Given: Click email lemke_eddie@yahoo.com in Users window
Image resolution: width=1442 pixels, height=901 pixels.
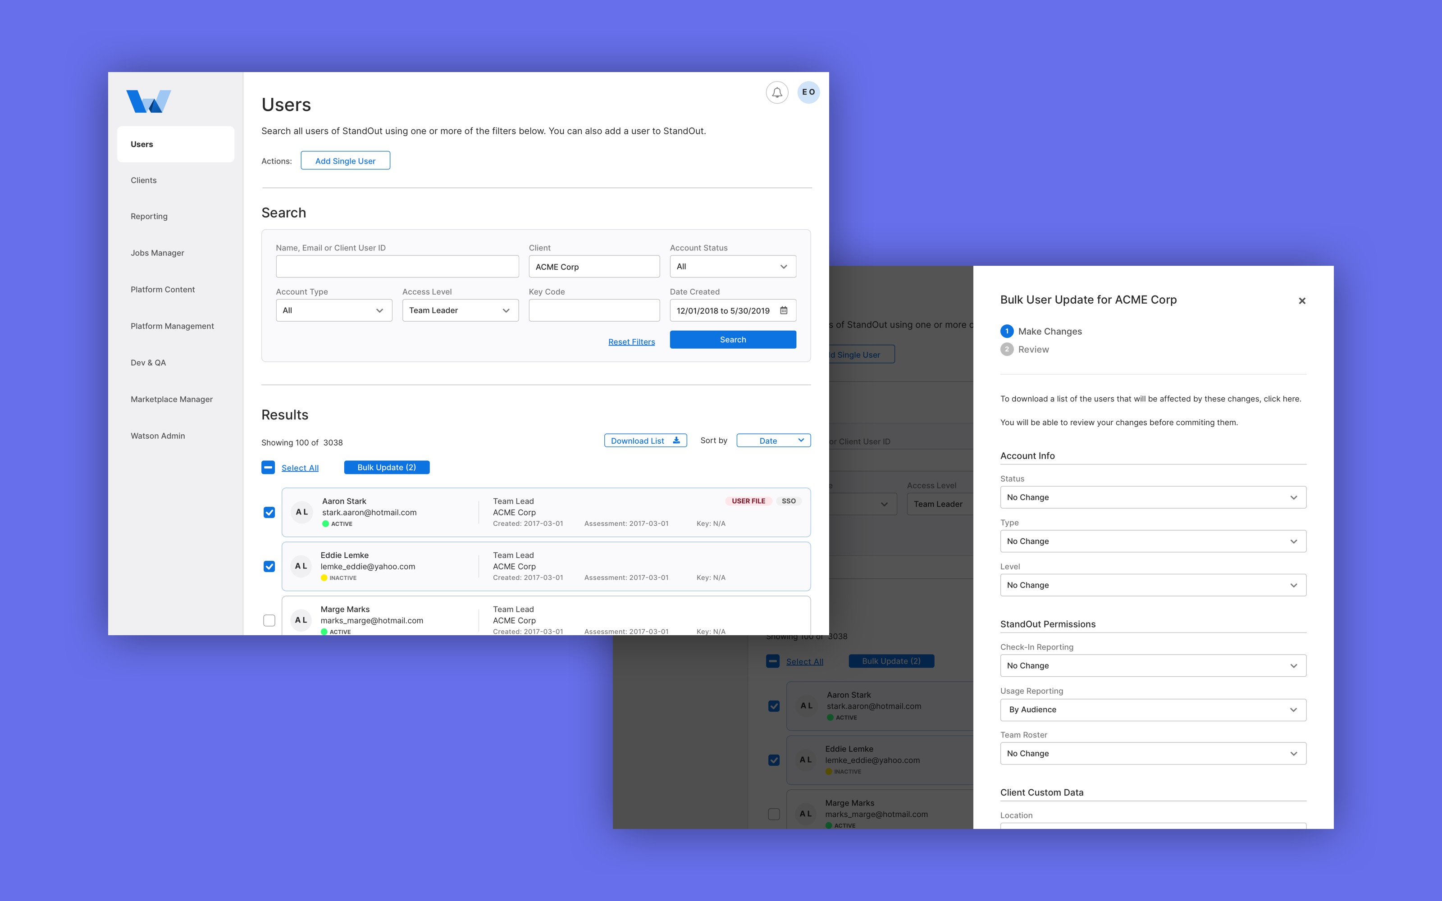Looking at the screenshot, I should (x=368, y=567).
